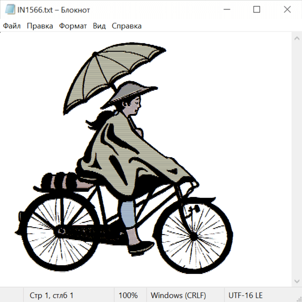Screen dimensions: 302x302
Task: Click the scroll down arrow
Action: pos(297,281)
